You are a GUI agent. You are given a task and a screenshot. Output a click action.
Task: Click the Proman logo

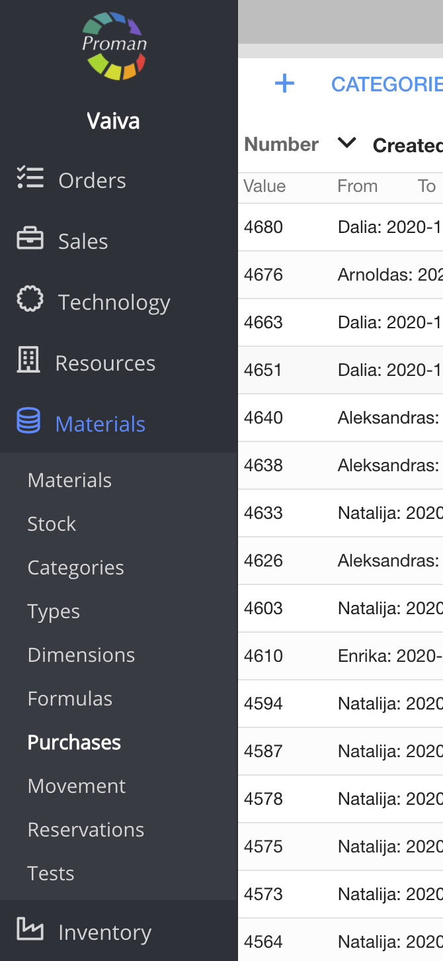point(114,46)
